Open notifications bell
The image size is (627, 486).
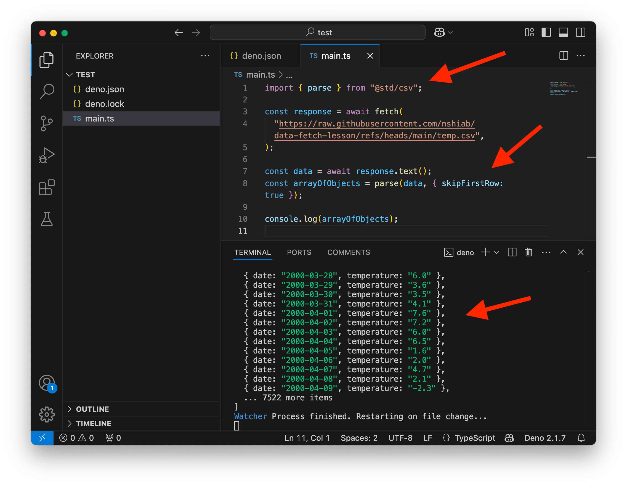pos(581,438)
